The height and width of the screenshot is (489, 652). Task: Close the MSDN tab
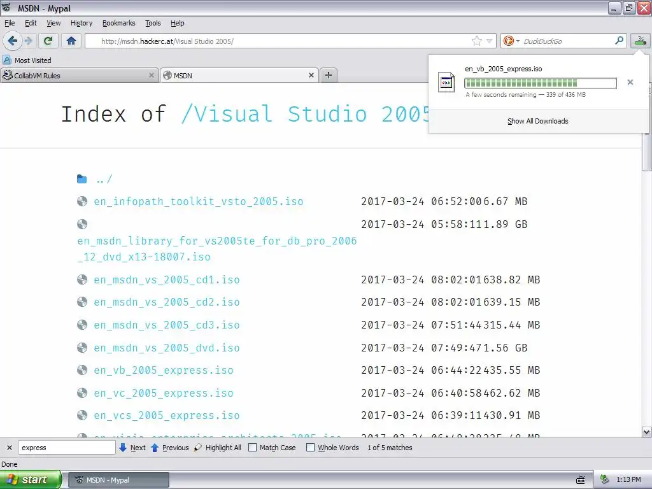tap(311, 75)
